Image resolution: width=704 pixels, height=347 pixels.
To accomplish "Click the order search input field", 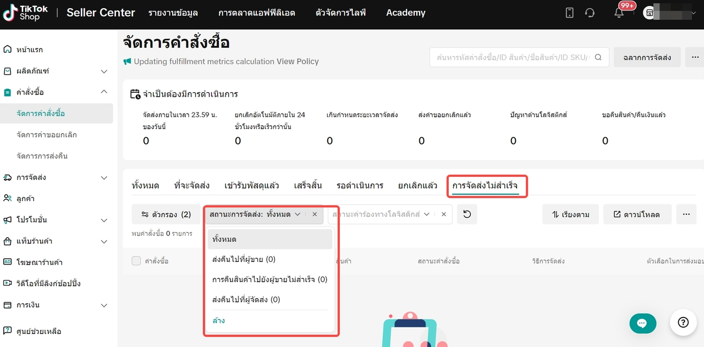I will 512,57.
